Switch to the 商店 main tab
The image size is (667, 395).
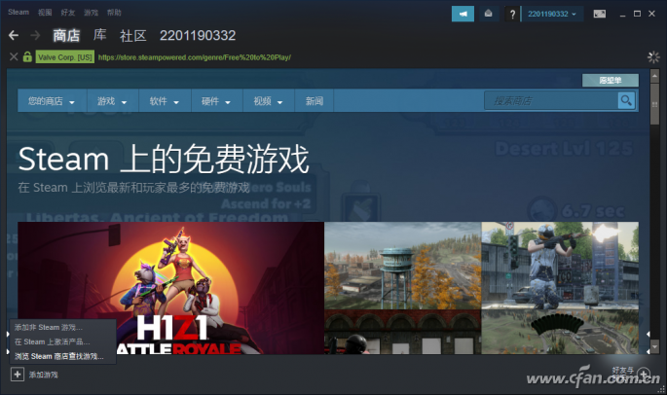pos(66,35)
